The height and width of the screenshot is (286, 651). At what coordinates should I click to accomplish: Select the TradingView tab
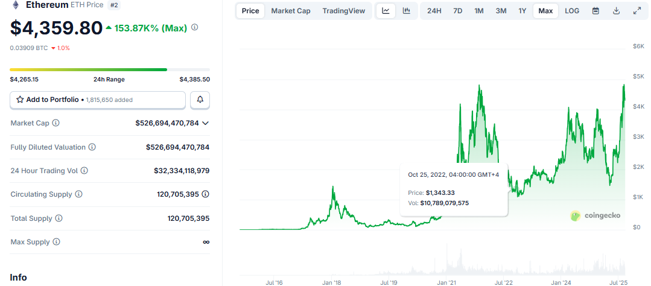pyautogui.click(x=344, y=11)
